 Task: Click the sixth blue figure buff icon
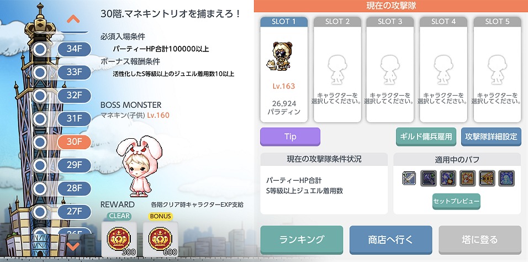coord(506,178)
